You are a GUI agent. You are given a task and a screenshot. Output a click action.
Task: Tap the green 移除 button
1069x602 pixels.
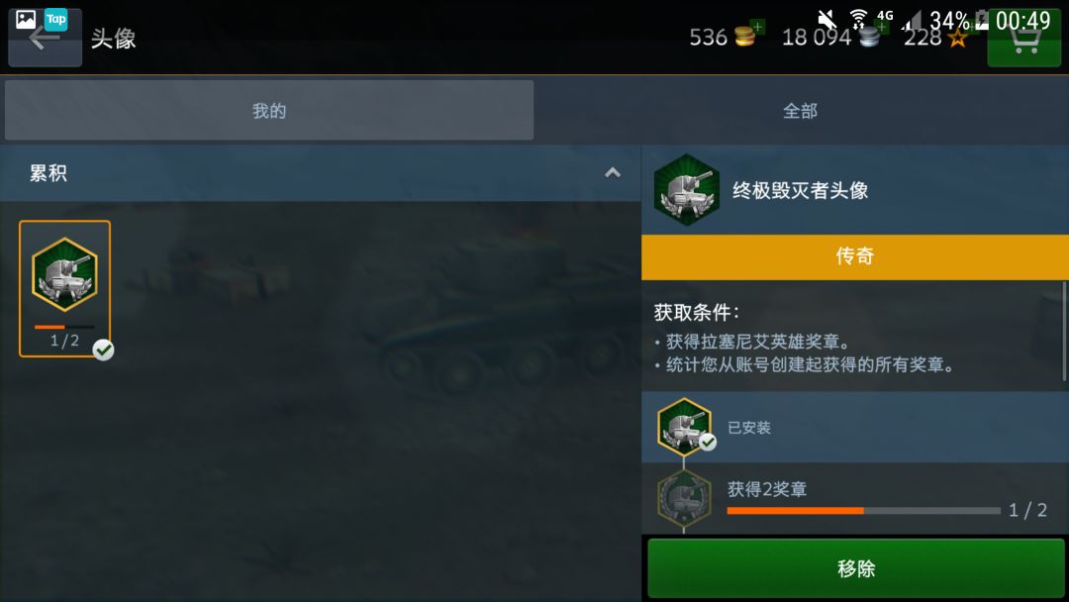[855, 568]
